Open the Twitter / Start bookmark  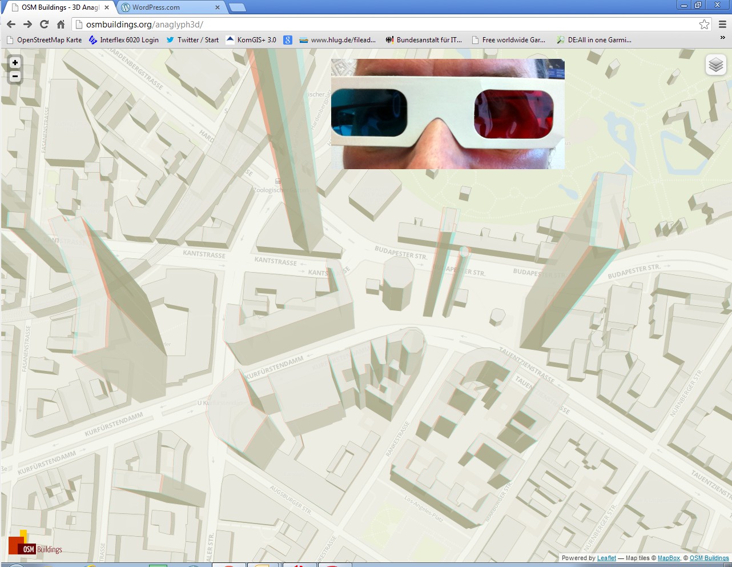click(x=192, y=40)
